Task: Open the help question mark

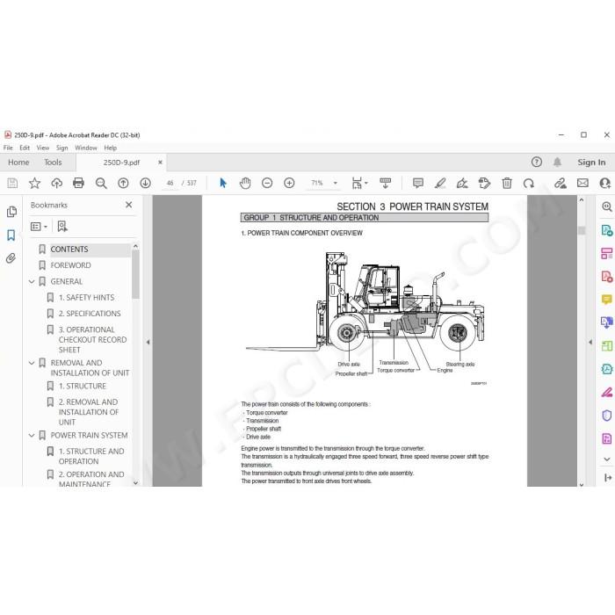Action: click(x=537, y=162)
